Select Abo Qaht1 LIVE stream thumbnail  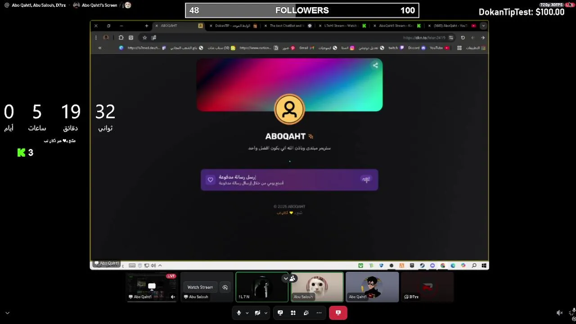pos(151,287)
